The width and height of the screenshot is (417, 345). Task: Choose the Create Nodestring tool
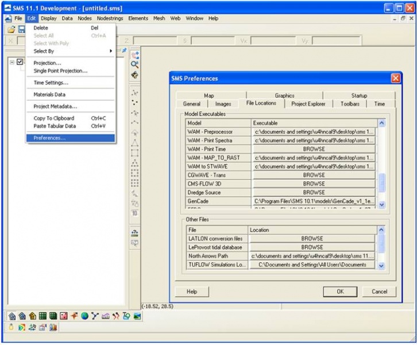coord(135,122)
